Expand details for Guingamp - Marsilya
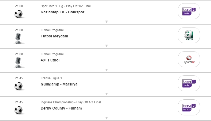The width and height of the screenshot is (211, 121). (x=106, y=94)
